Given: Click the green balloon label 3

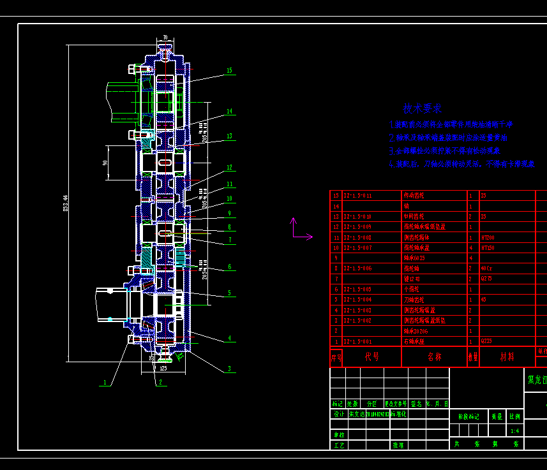Looking at the screenshot, I should (x=229, y=369).
